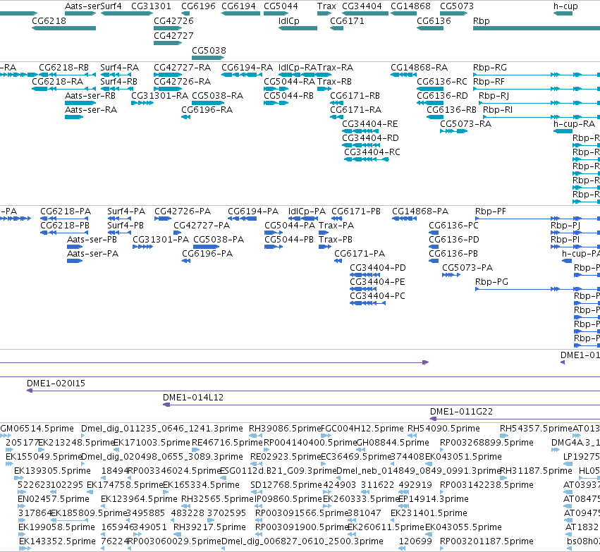Click protein Surf4-PB
Image resolution: width=600 pixels, height=552 pixels.
point(119,233)
